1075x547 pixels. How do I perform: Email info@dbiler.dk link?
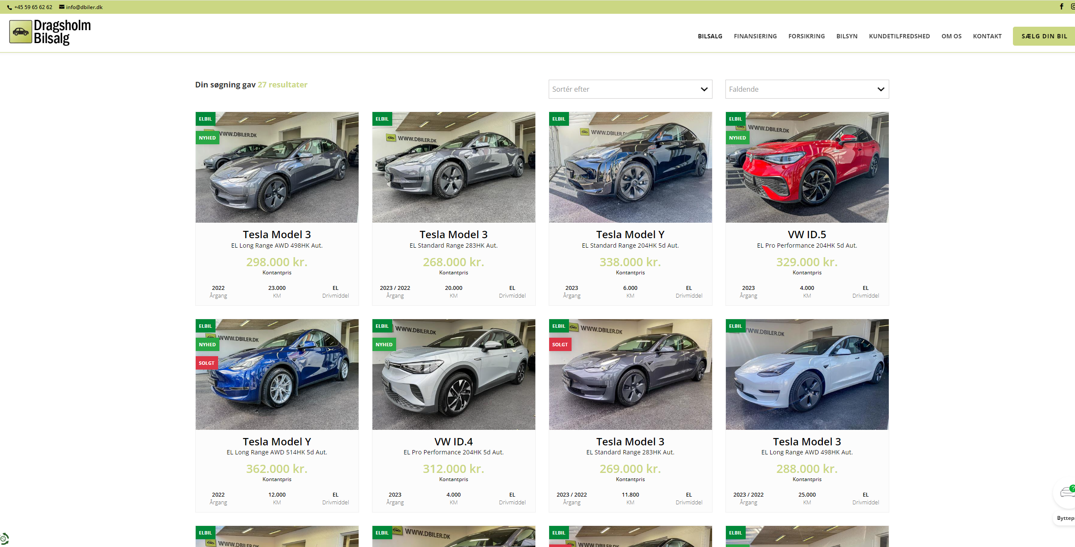(x=84, y=7)
